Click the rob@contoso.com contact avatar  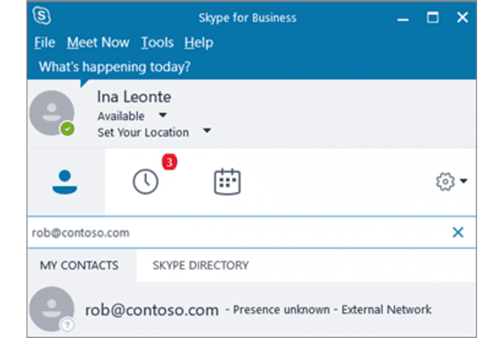click(52, 309)
